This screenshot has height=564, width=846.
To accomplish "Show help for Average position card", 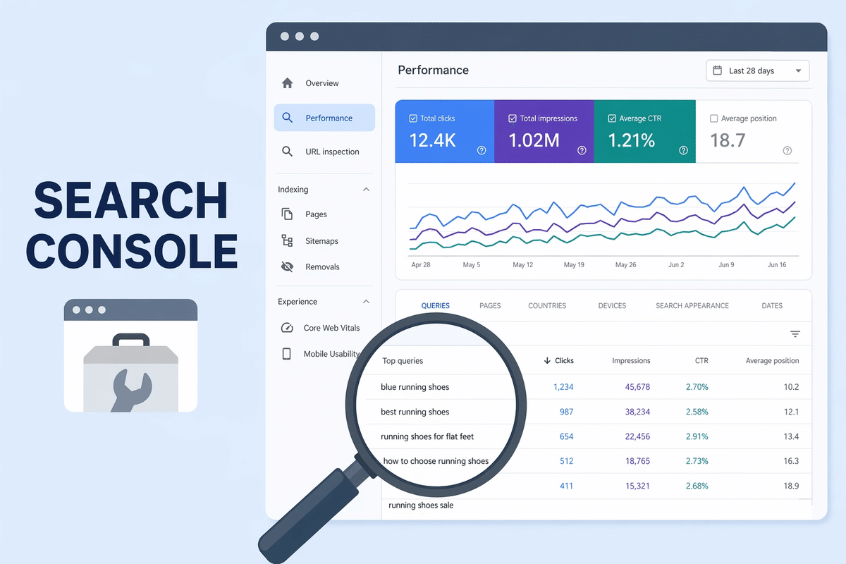I will tap(787, 150).
